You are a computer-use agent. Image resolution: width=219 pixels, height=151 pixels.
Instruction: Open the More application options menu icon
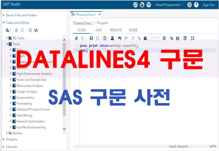point(189,5)
